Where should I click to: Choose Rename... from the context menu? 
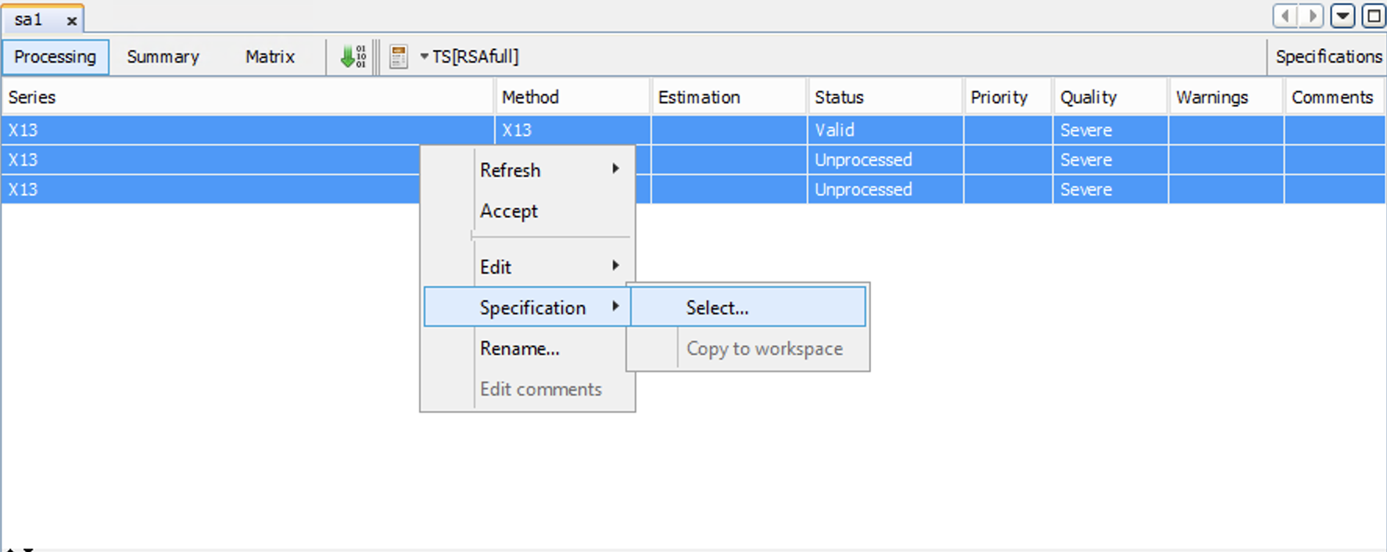[x=520, y=349]
